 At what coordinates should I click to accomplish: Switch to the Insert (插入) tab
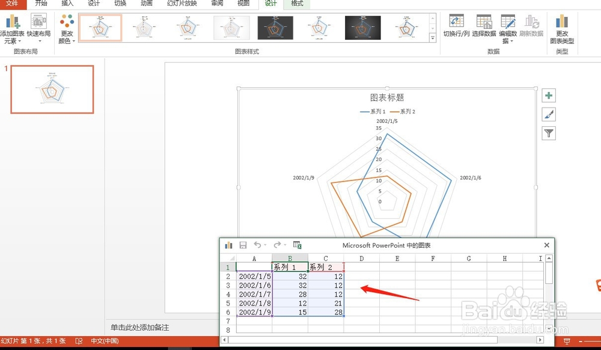(67, 4)
